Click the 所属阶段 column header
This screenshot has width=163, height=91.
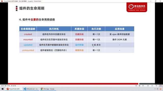pos(79,29)
